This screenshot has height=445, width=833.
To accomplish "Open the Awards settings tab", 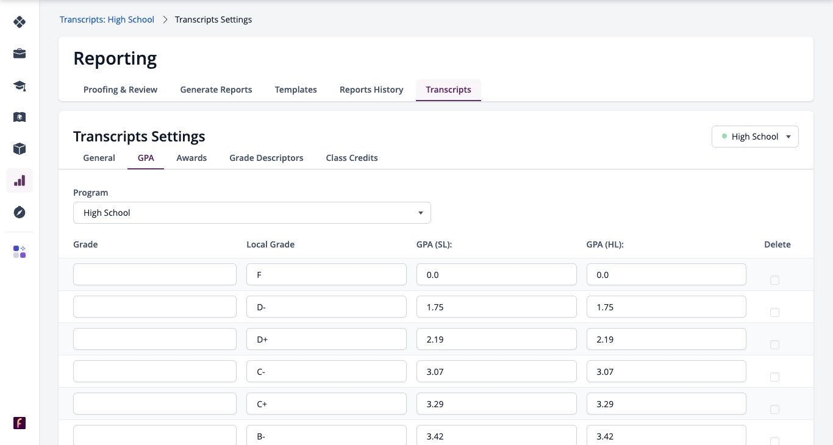I will (x=191, y=158).
